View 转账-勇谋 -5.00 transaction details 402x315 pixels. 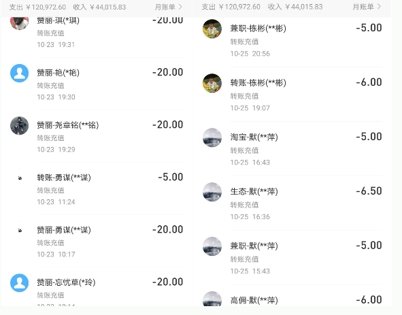click(x=97, y=188)
